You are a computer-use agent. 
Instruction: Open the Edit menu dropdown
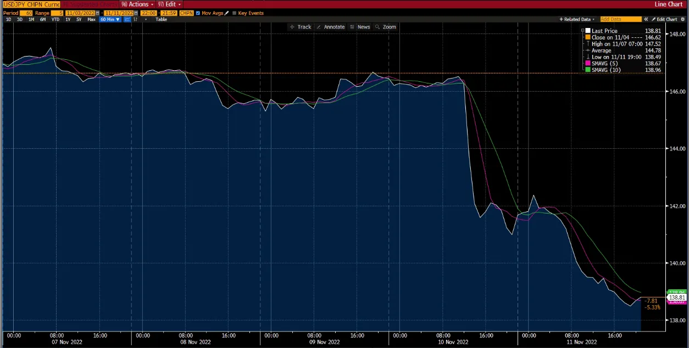[x=170, y=4]
